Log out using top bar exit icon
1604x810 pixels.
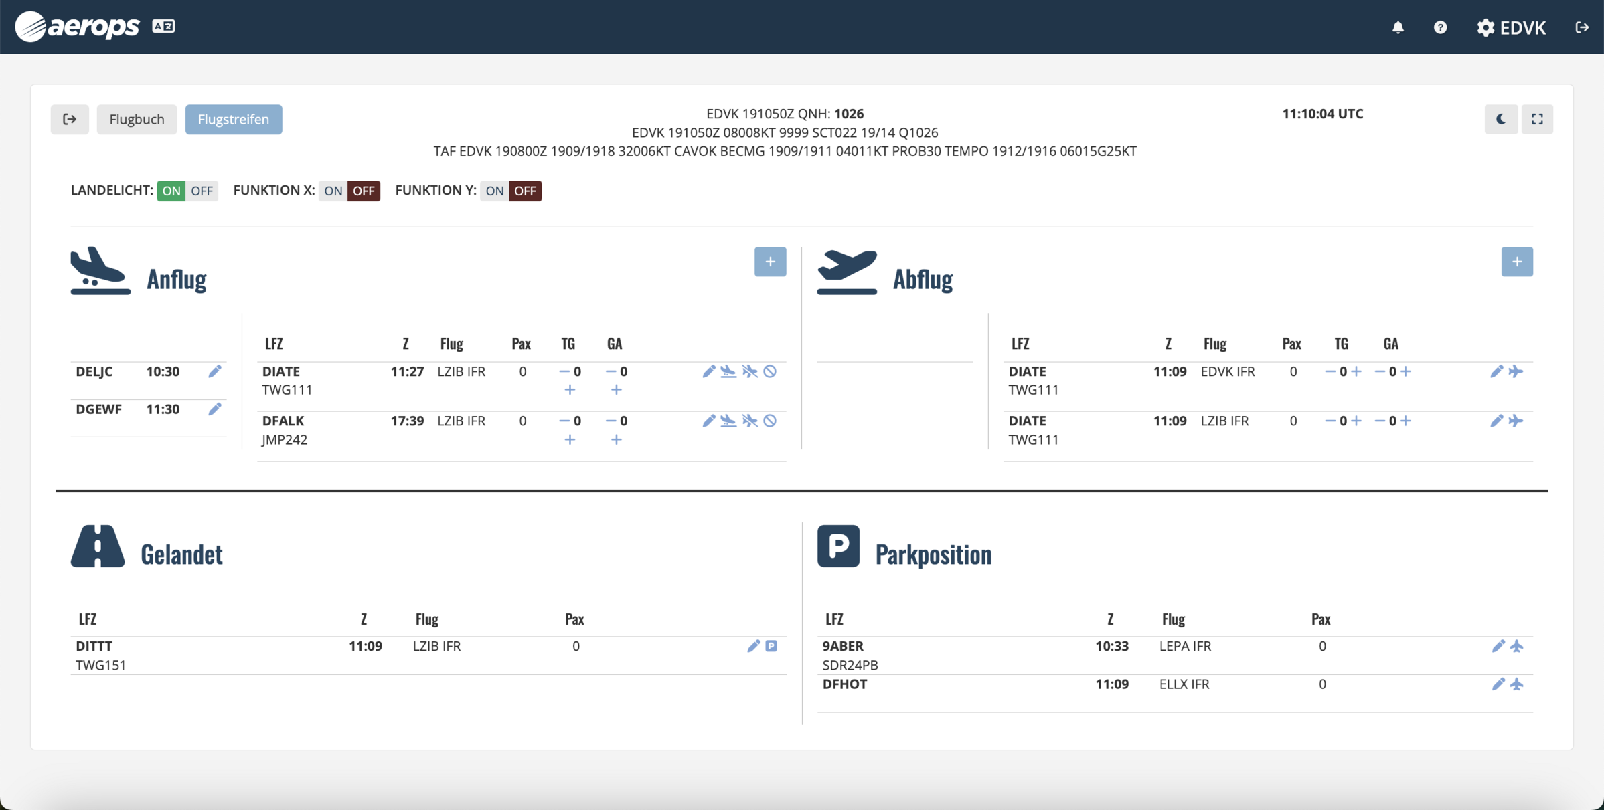click(1581, 27)
